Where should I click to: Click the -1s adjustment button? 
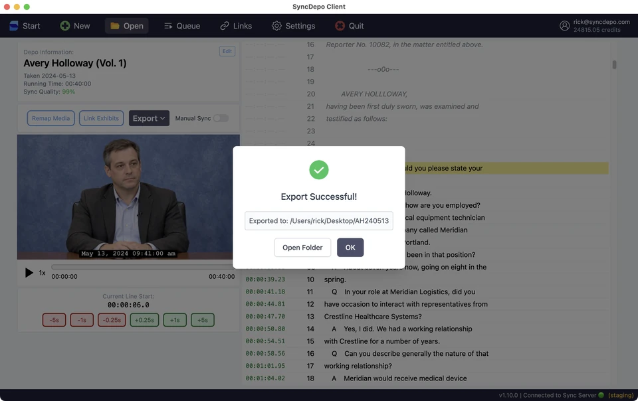point(82,320)
